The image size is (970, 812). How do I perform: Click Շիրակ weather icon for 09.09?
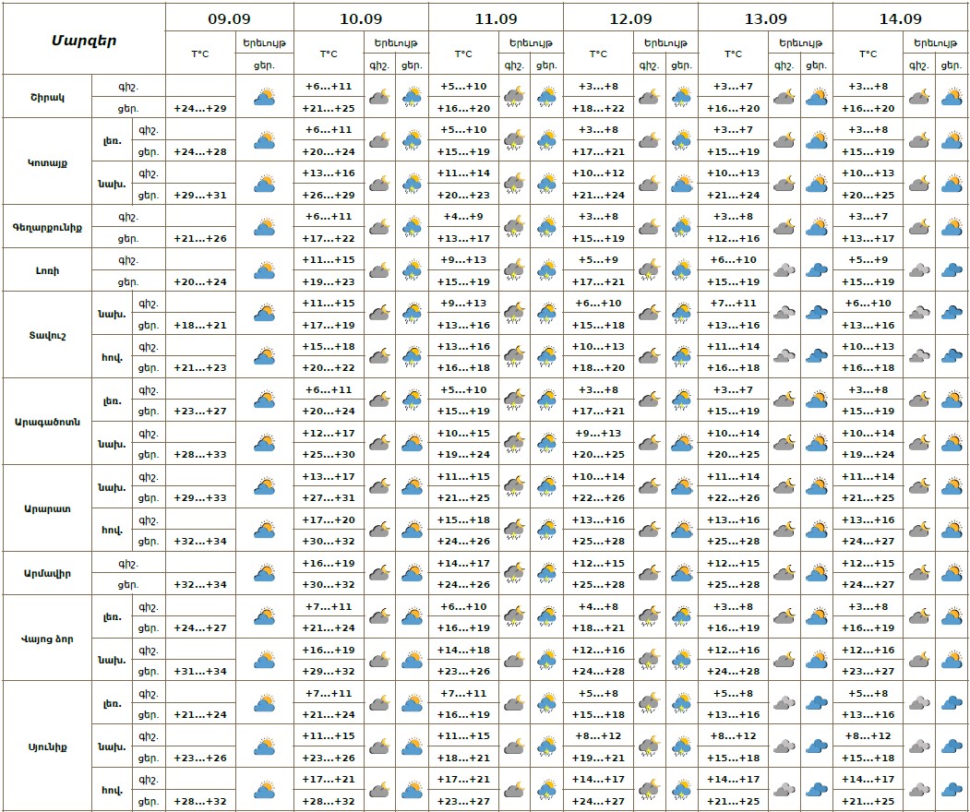265,97
